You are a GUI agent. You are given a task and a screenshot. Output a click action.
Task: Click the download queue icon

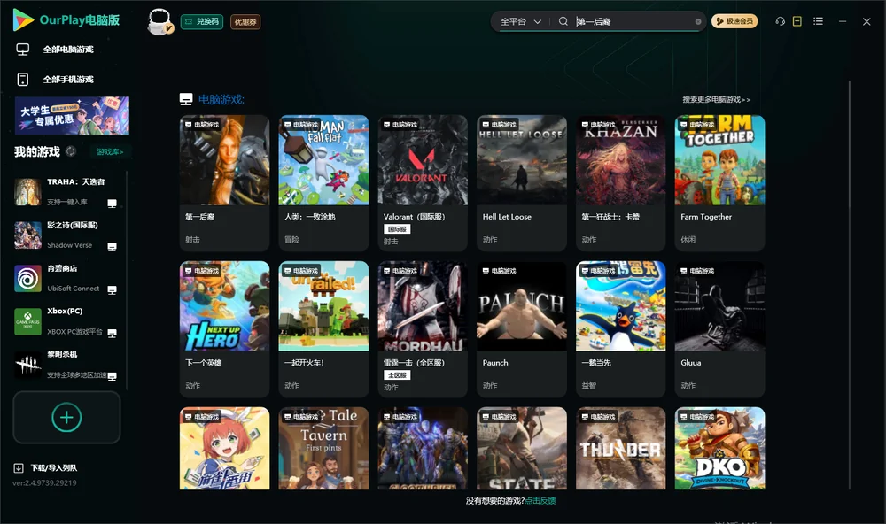[x=19, y=467]
